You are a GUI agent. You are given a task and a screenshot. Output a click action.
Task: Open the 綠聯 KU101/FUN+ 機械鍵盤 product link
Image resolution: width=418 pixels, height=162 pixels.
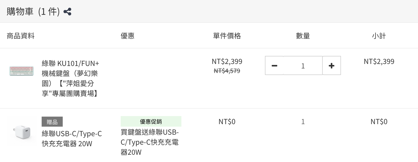pos(70,78)
